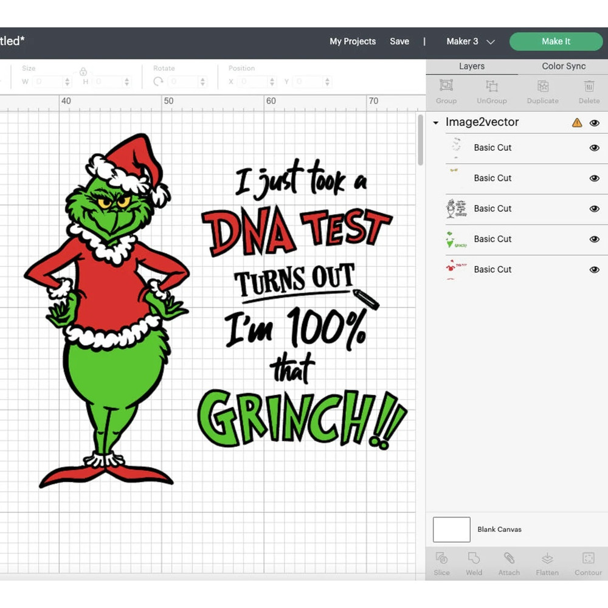This screenshot has width=608, height=608.
Task: Collapse the Image2vector layer group
Action: point(435,122)
